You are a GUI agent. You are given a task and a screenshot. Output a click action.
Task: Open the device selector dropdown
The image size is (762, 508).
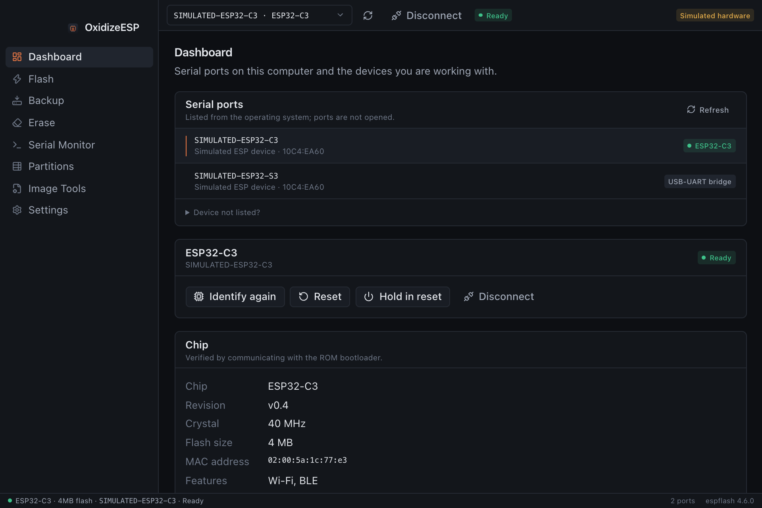(259, 15)
